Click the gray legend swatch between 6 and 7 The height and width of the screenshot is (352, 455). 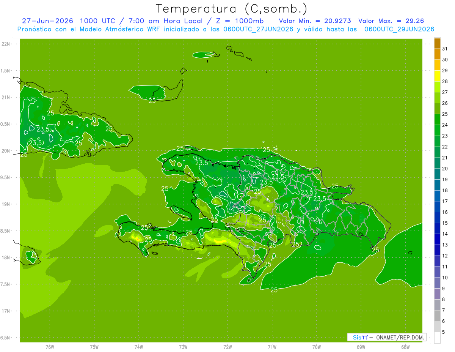[x=437, y=316]
